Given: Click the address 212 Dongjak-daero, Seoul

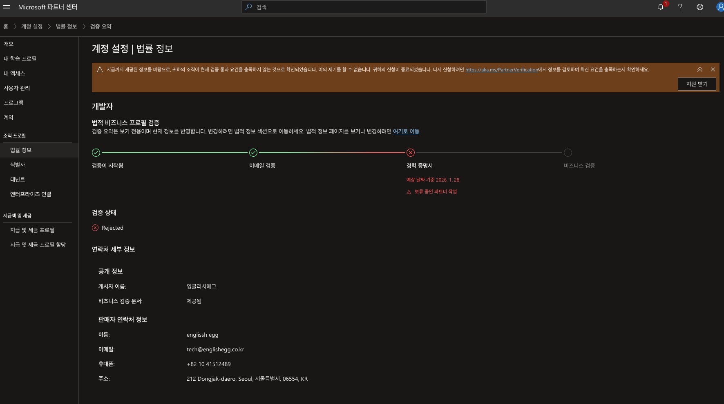Looking at the screenshot, I should [247, 379].
